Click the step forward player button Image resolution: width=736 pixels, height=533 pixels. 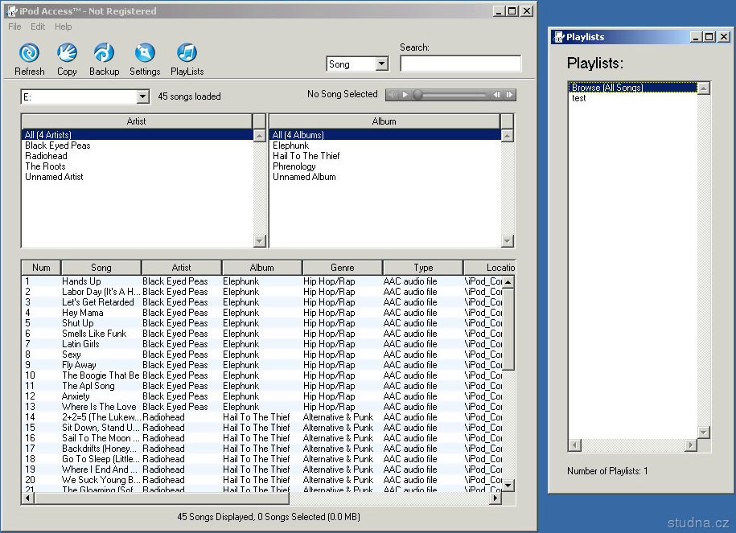(x=509, y=95)
